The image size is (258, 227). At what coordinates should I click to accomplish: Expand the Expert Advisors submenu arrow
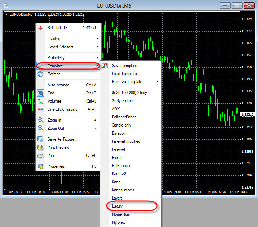[97, 47]
